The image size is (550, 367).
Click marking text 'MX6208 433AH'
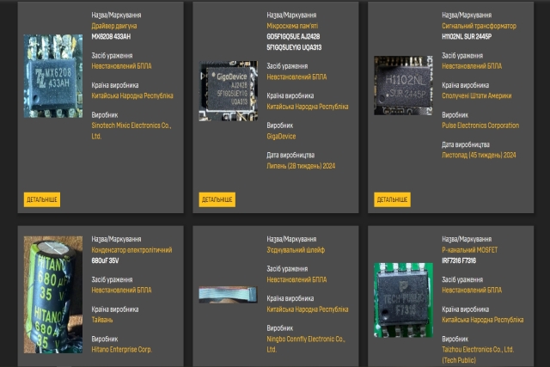coord(111,36)
